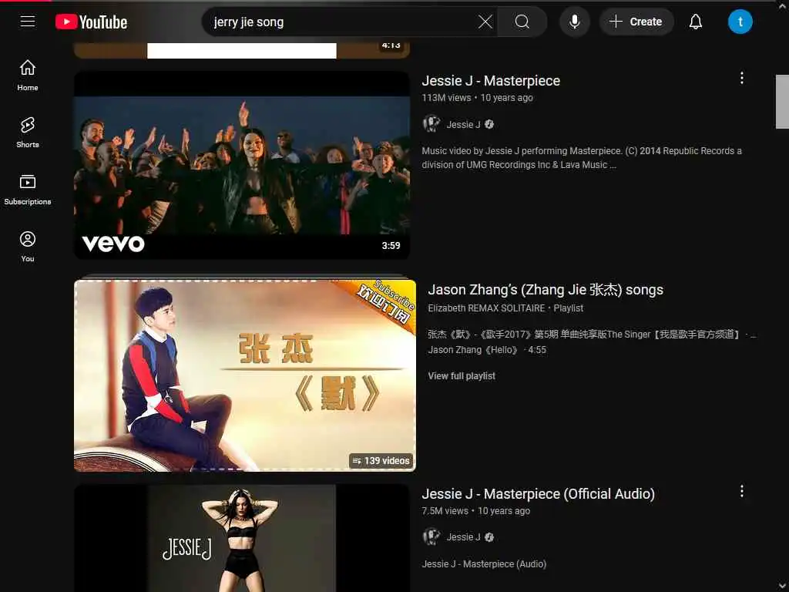Visit Jessie J channel under Official Audio video

click(463, 537)
